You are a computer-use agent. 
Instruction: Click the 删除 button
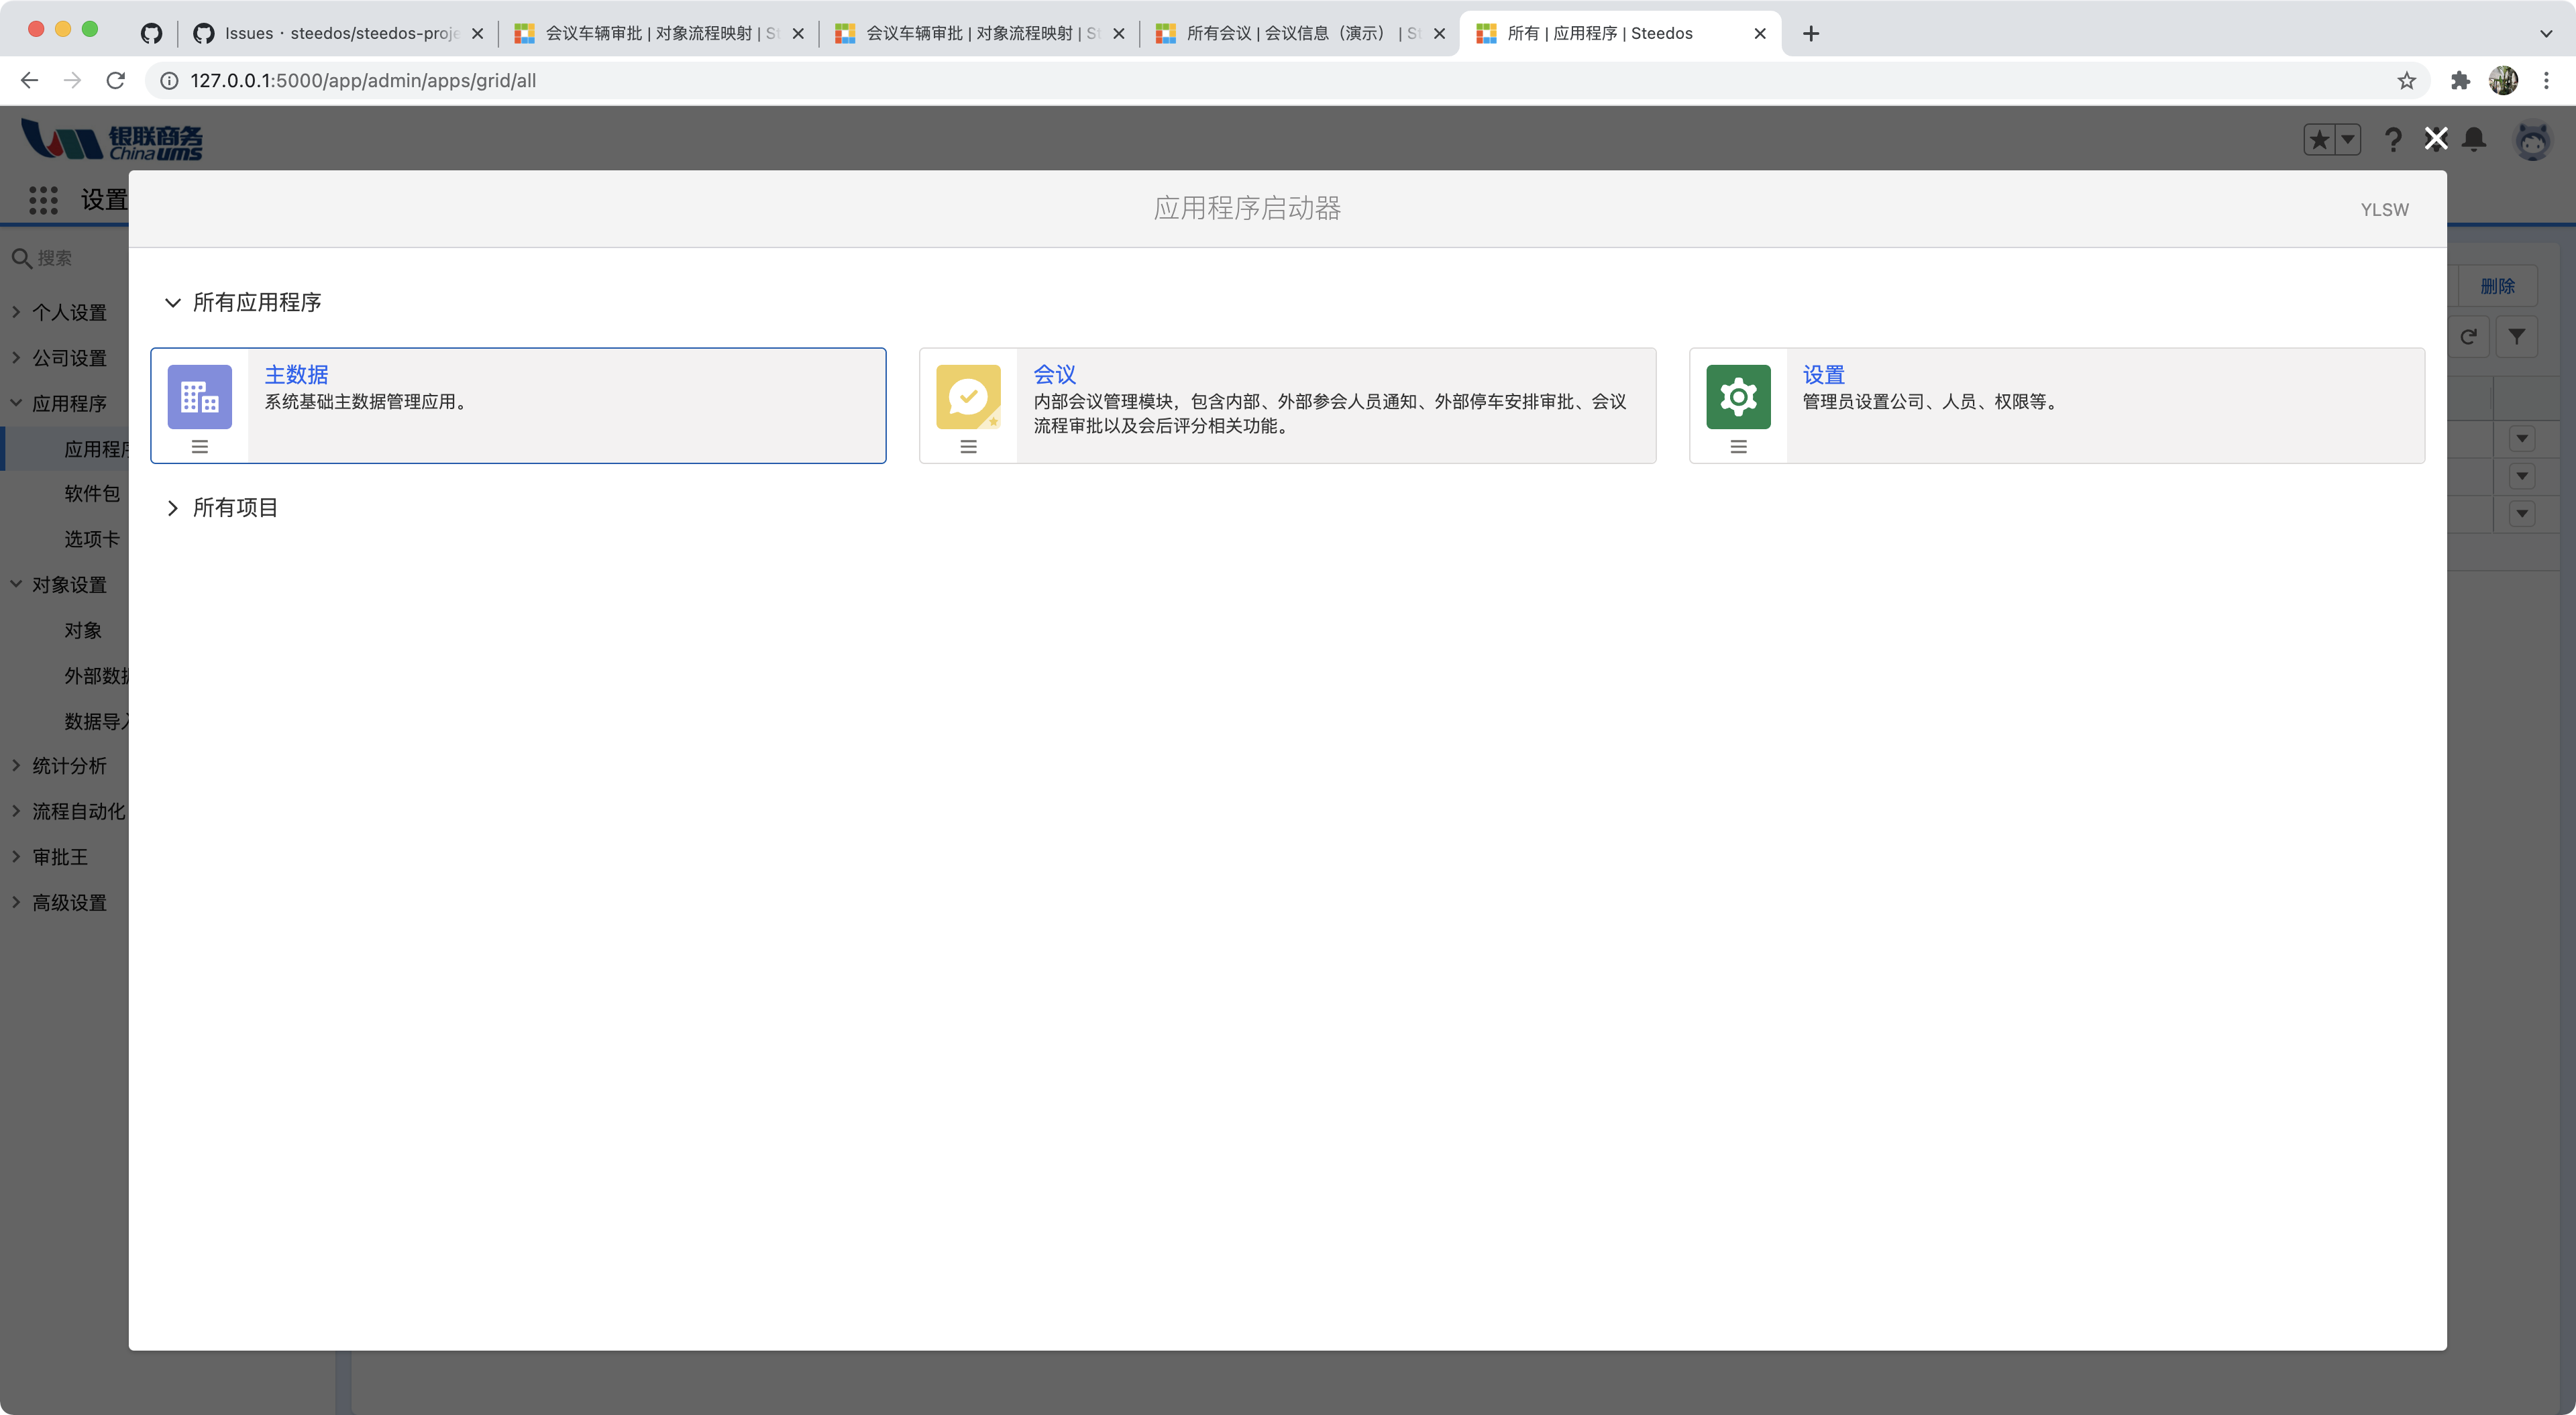point(2497,286)
